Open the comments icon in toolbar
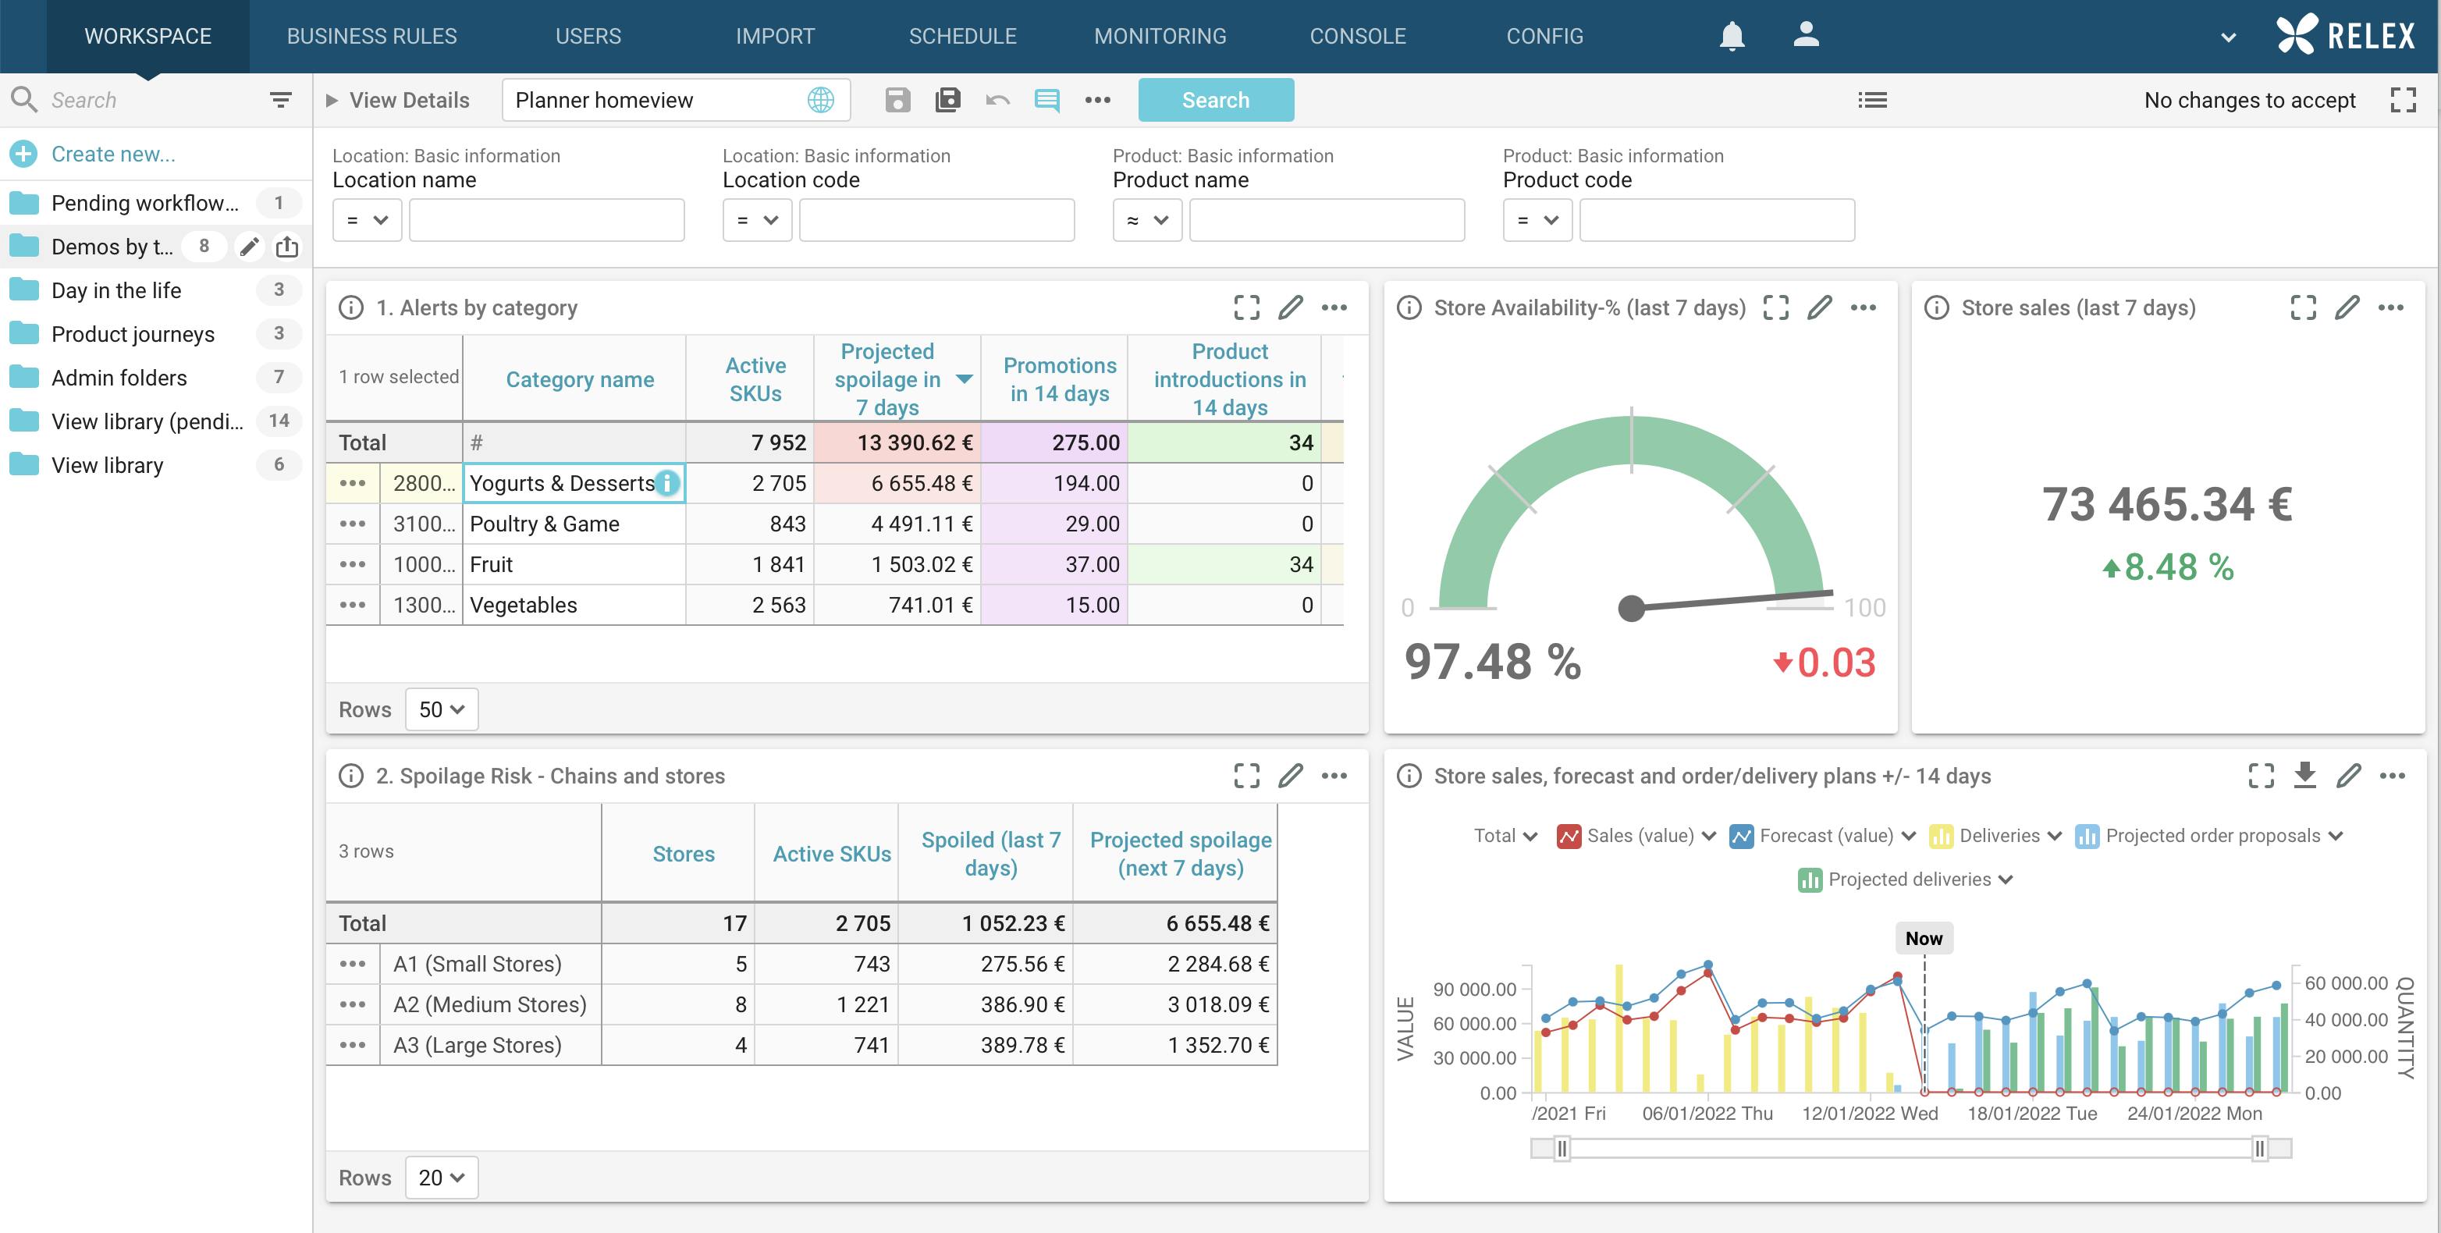The image size is (2441, 1233). 1046,101
